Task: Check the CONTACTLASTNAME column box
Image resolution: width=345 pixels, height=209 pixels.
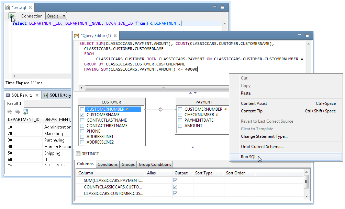Action: pyautogui.click(x=82, y=120)
